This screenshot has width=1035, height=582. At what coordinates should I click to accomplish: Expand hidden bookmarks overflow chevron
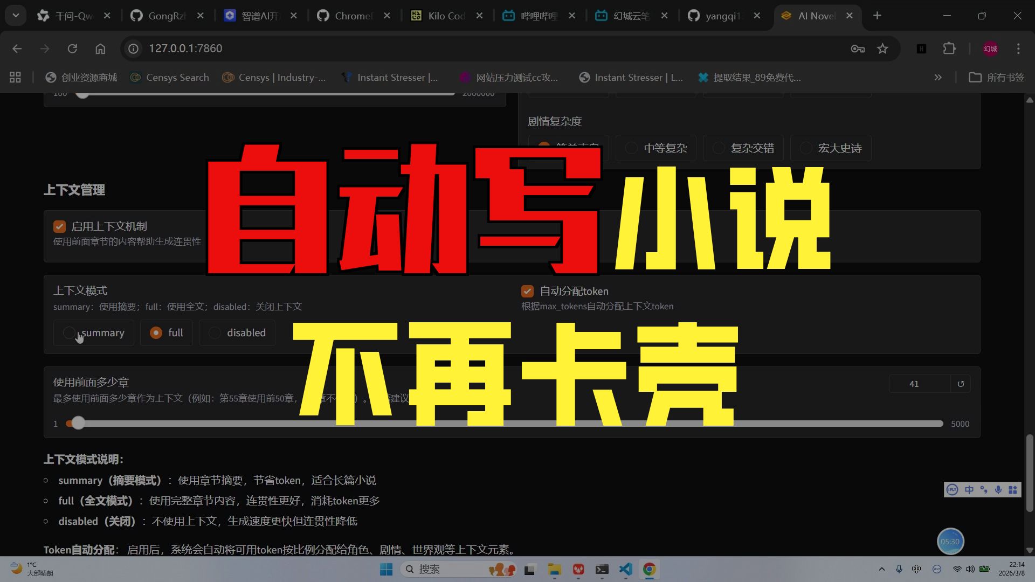(938, 78)
